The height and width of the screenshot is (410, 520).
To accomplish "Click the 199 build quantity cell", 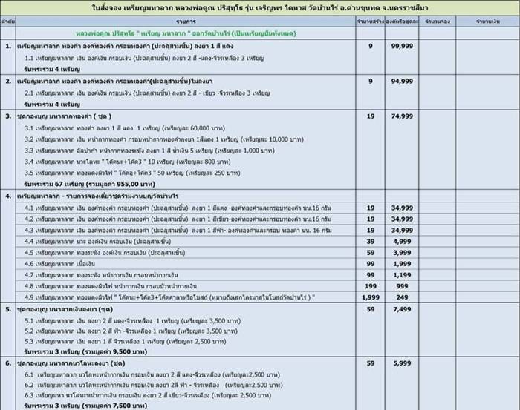I will tap(370, 286).
